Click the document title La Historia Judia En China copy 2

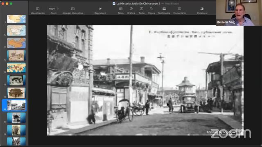138,4
